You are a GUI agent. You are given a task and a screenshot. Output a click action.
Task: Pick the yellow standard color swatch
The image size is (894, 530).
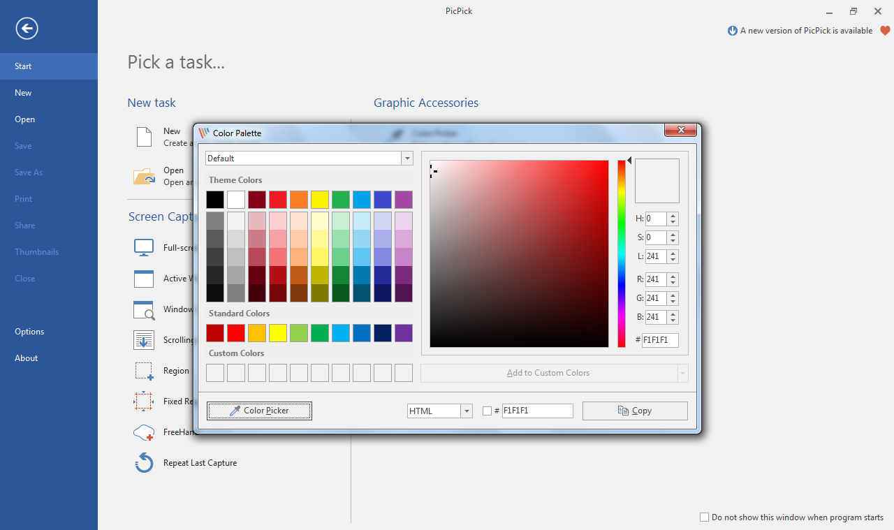click(278, 333)
